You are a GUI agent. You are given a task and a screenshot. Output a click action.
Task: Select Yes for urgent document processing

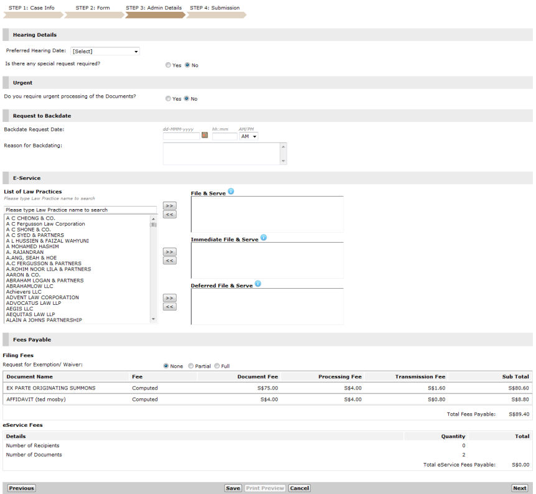tap(168, 98)
